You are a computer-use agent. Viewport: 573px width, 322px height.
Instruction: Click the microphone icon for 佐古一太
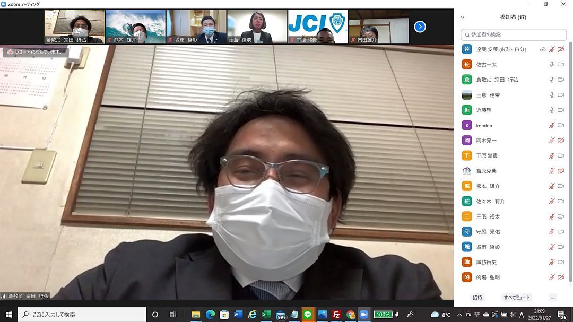[x=552, y=64]
